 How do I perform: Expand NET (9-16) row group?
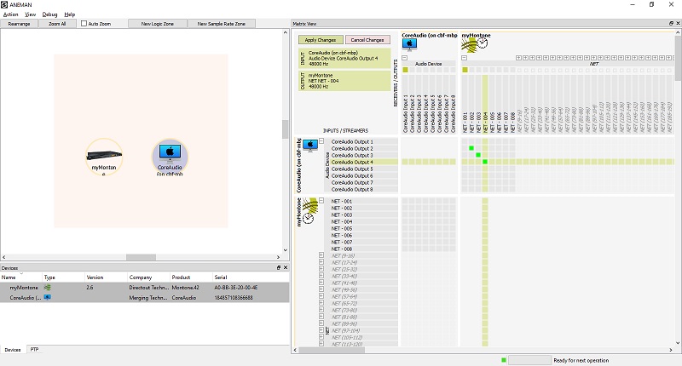[321, 255]
